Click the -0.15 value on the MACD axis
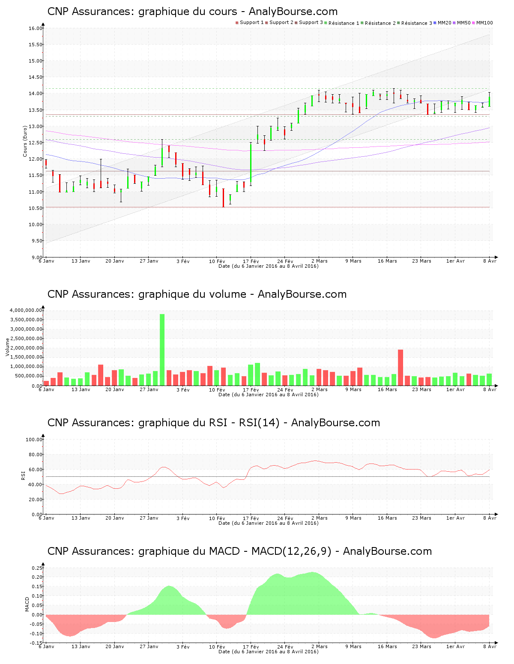Viewport: 514px width, 664px height. click(x=36, y=643)
